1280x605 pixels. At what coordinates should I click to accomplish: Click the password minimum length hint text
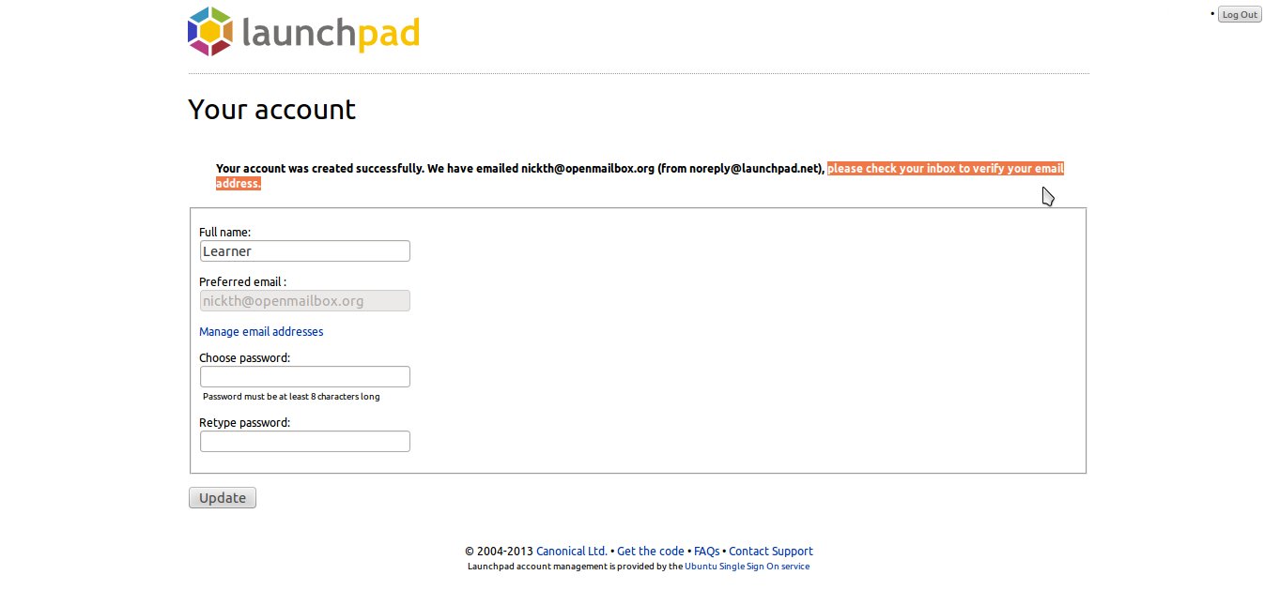(x=291, y=397)
